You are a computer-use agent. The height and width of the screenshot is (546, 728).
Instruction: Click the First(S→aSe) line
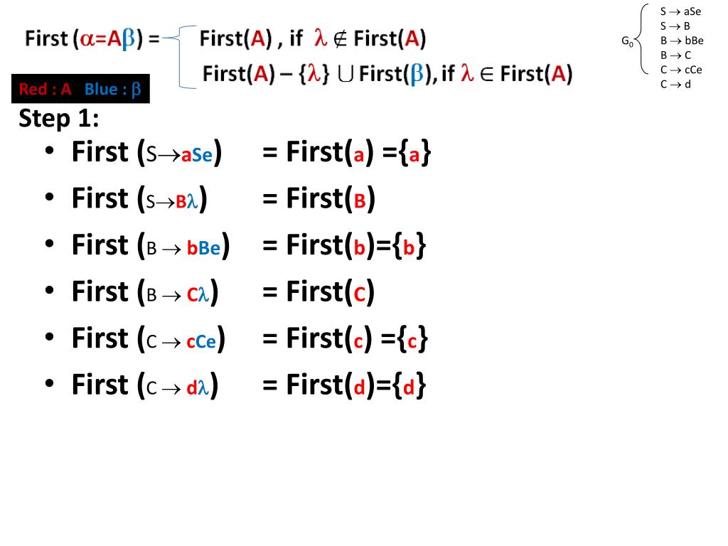point(251,152)
